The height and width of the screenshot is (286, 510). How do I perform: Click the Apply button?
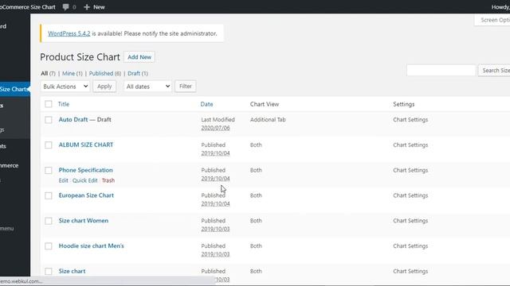pyautogui.click(x=104, y=87)
